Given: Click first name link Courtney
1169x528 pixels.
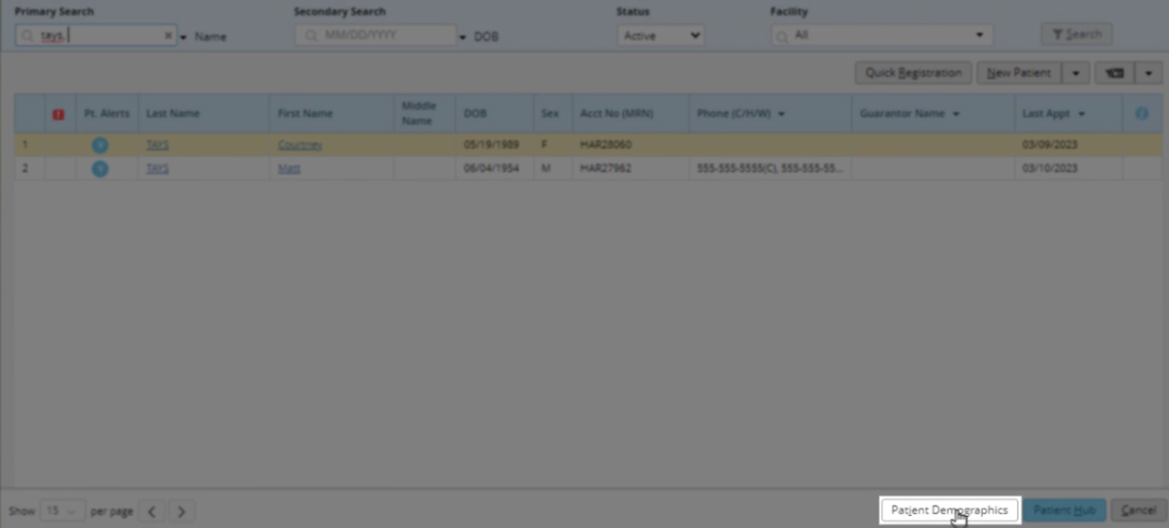Looking at the screenshot, I should click(x=300, y=144).
